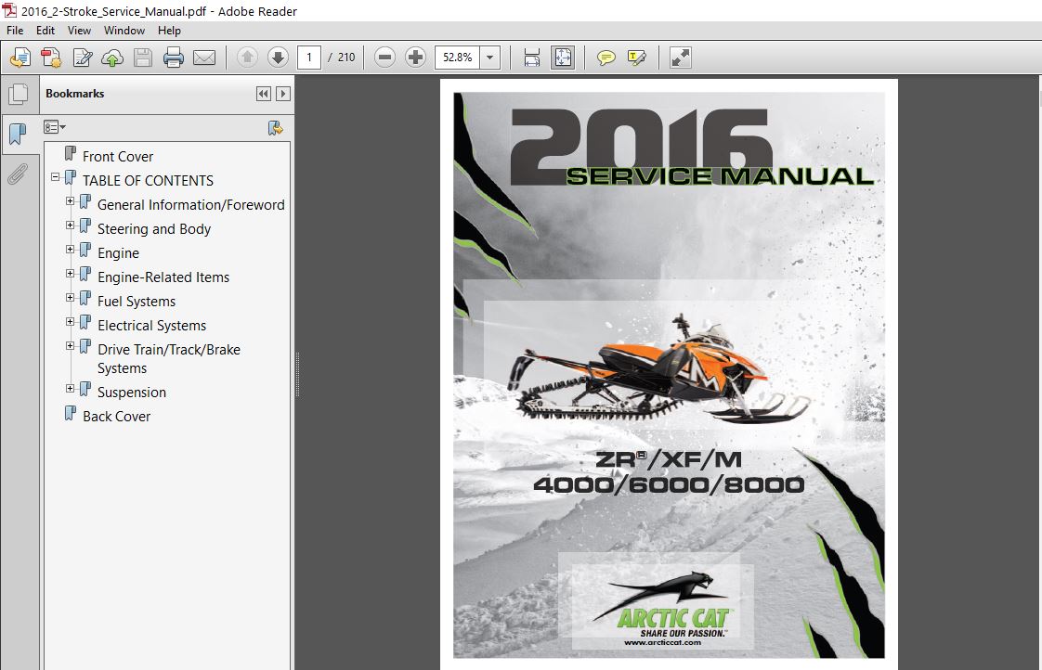Expand the Drive Train/Track/Brake Systems bookmark
1042x670 pixels.
pyautogui.click(x=70, y=346)
